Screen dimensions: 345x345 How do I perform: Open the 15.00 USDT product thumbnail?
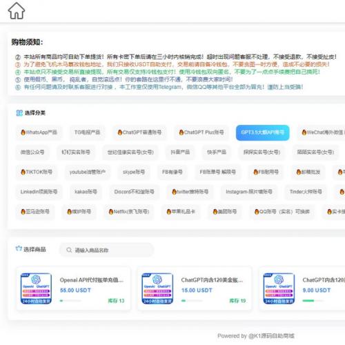point(157,288)
